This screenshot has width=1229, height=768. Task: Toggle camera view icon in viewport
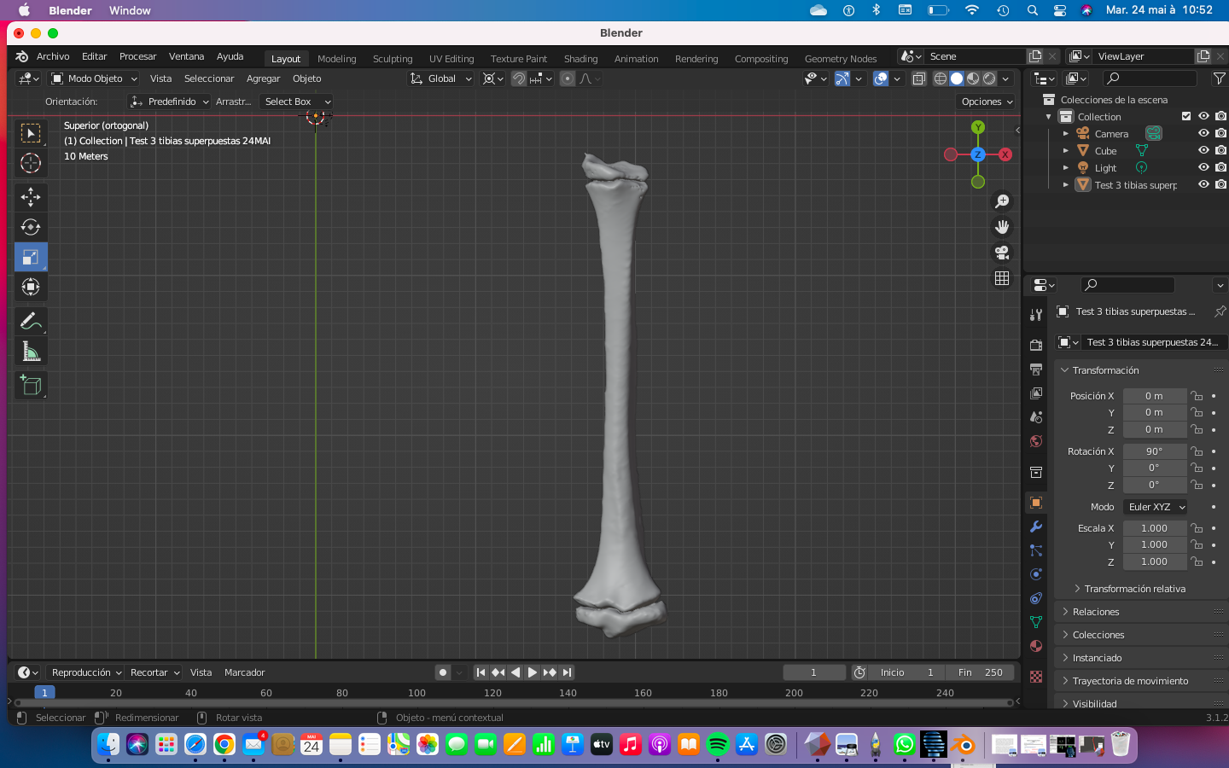pos(1002,253)
